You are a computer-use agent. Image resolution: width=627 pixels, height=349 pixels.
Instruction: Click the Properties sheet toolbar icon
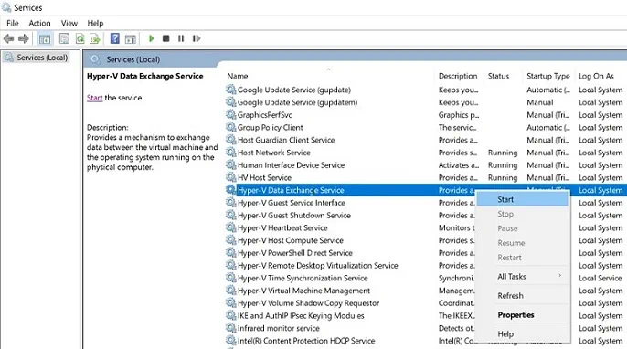click(64, 38)
